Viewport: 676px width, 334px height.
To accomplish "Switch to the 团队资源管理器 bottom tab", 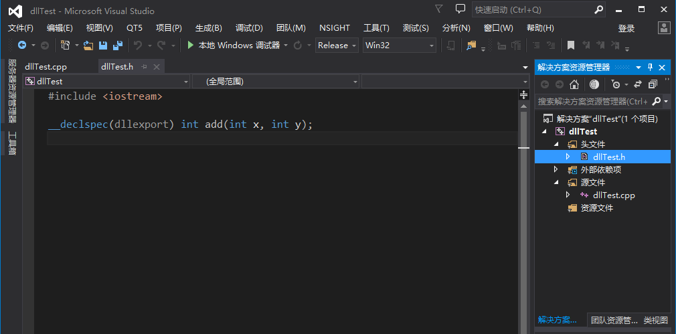I will pos(614,320).
